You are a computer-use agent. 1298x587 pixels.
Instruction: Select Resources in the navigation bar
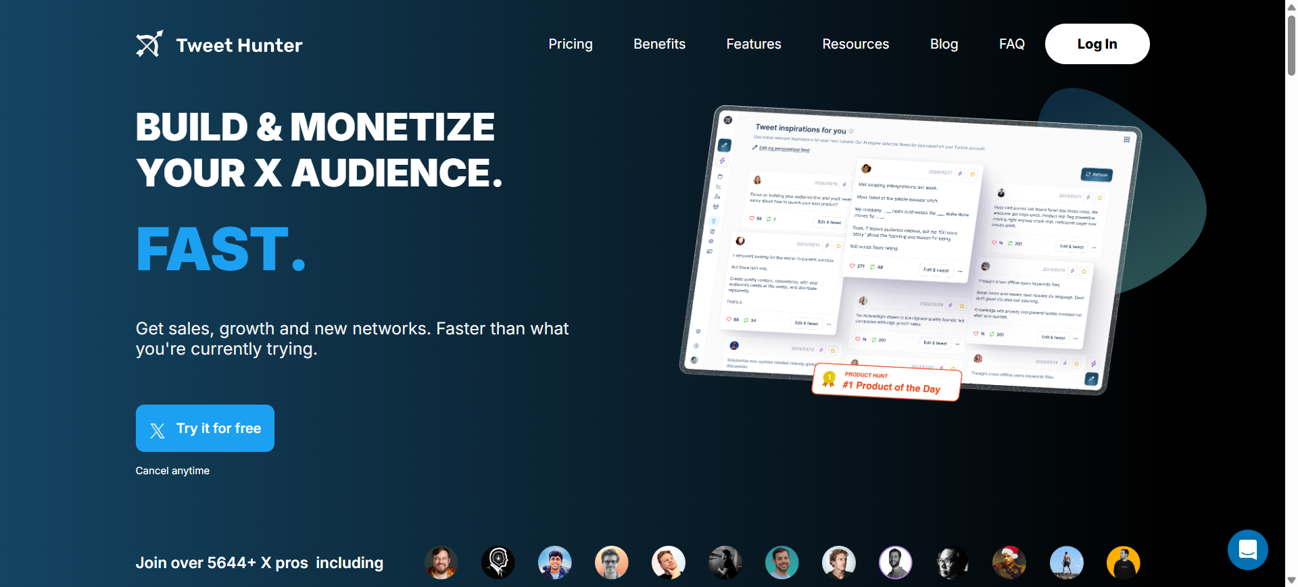tap(855, 44)
